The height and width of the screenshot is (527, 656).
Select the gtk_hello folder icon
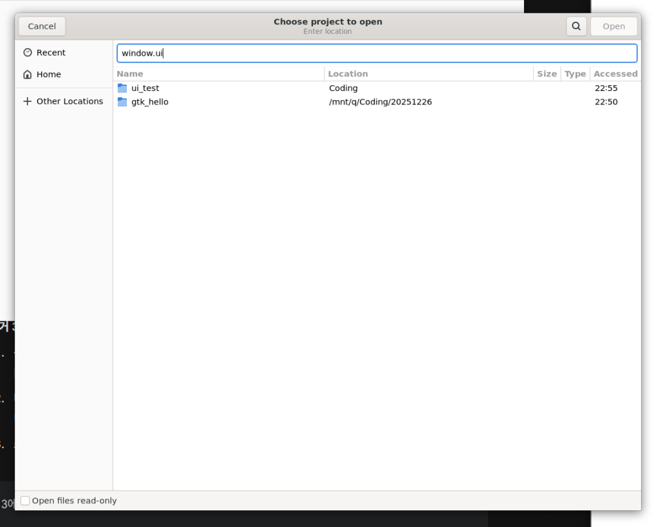click(122, 101)
